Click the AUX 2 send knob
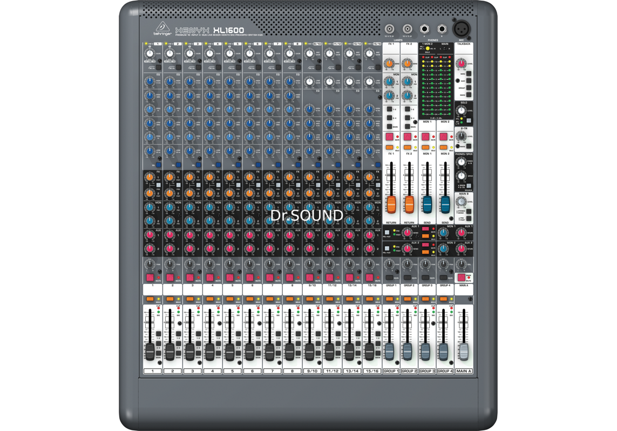 coord(407,249)
